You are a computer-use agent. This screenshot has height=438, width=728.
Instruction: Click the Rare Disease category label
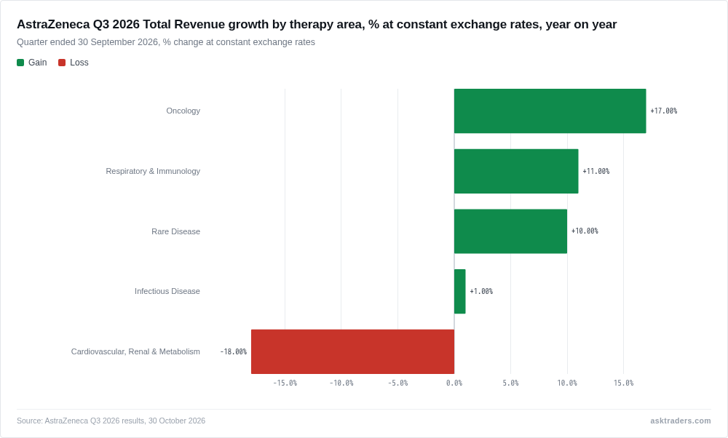pyautogui.click(x=175, y=231)
